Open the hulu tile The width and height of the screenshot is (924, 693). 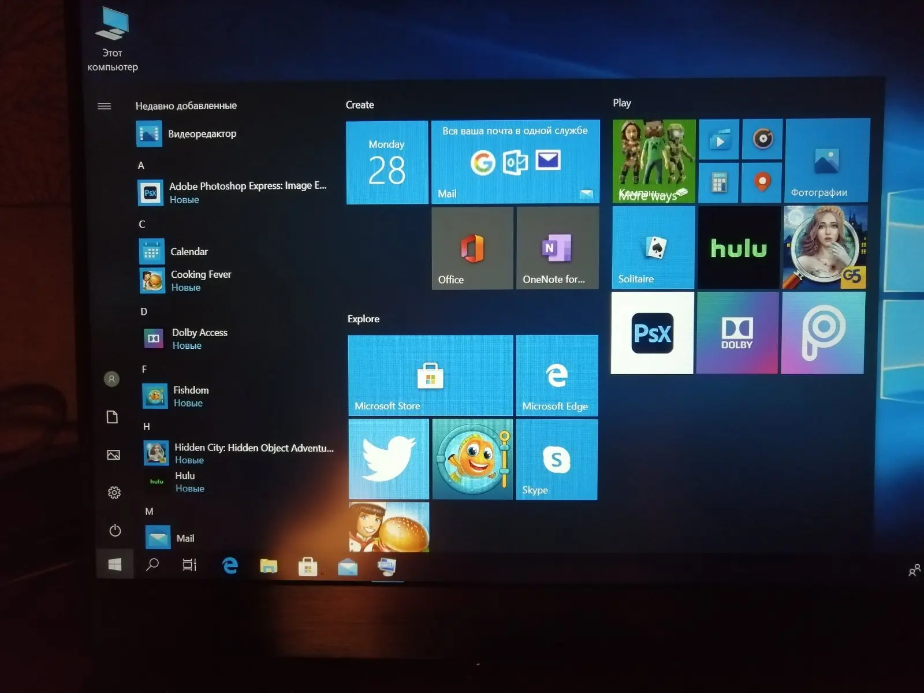739,248
